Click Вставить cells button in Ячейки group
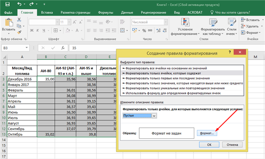The width and height of the screenshot is (265, 159). click(250, 20)
